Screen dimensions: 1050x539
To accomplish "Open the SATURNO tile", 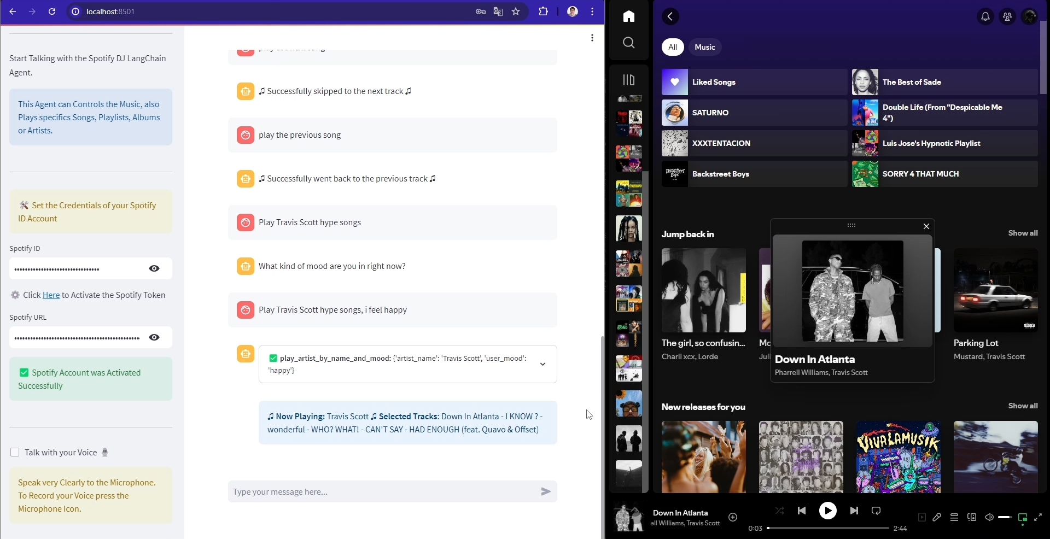I will point(754,113).
